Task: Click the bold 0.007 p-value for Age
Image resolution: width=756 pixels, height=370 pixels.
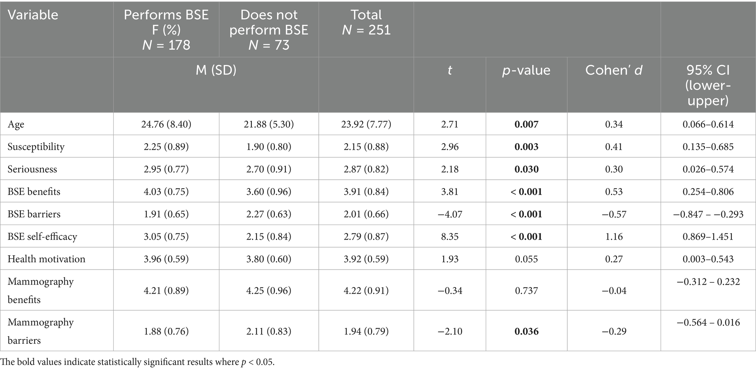Action: pos(526,125)
